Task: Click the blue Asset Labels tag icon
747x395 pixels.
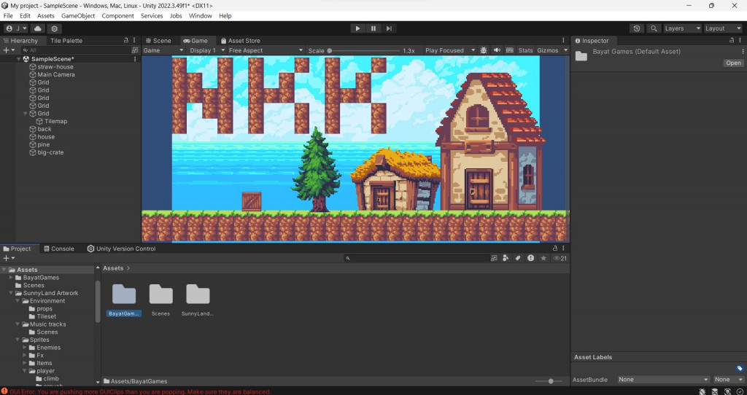Action: click(740, 368)
